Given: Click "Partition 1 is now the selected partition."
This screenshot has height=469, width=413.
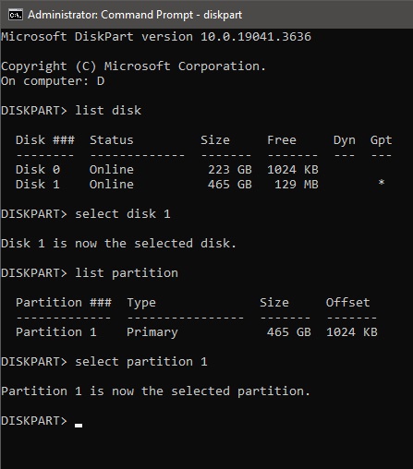Looking at the screenshot, I should tap(155, 391).
